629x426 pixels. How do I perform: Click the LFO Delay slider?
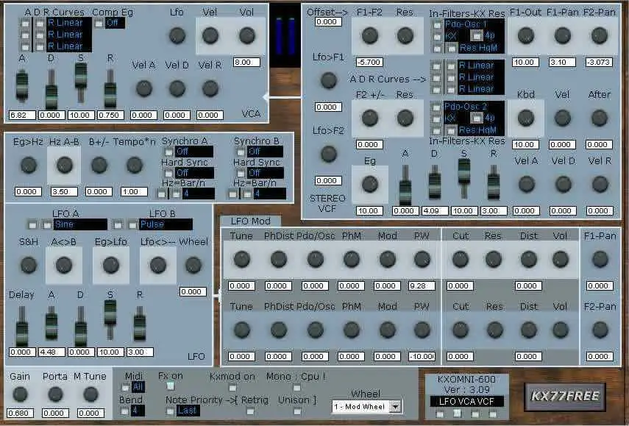22,327
